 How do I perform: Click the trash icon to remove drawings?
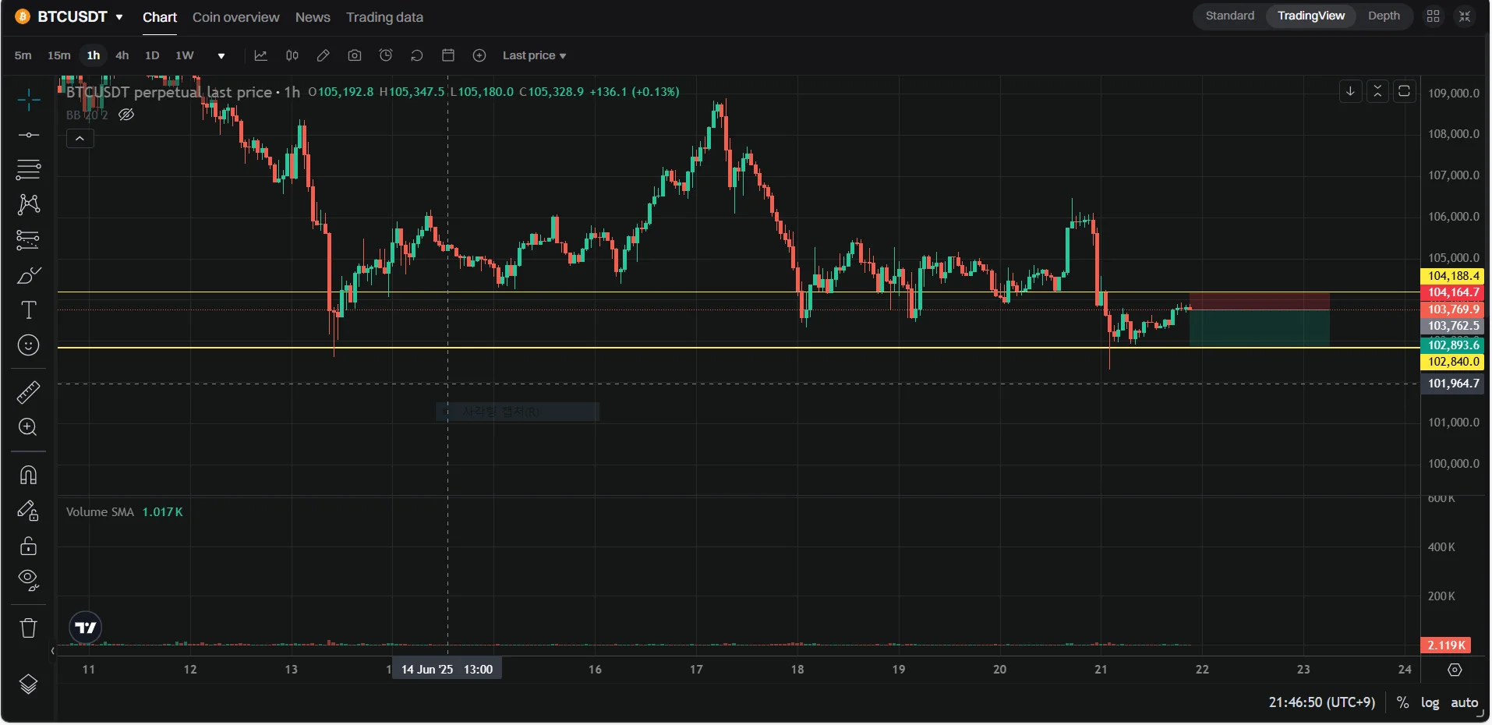[29, 628]
